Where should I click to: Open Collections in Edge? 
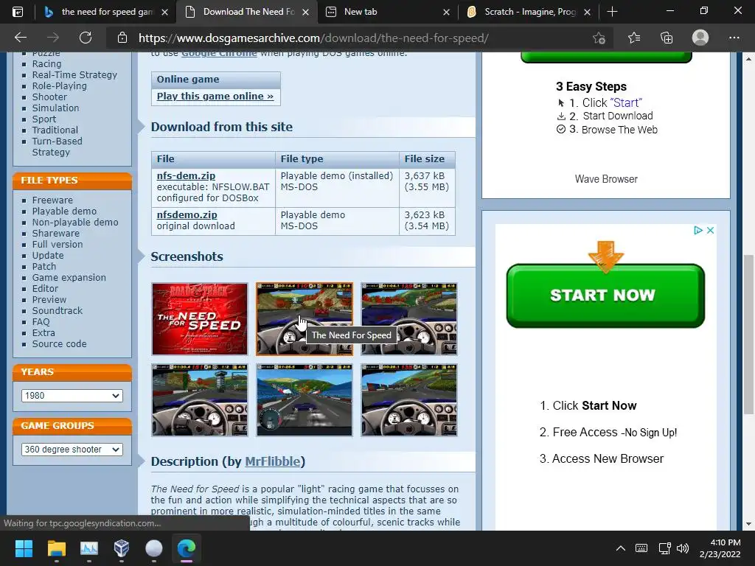coord(667,38)
